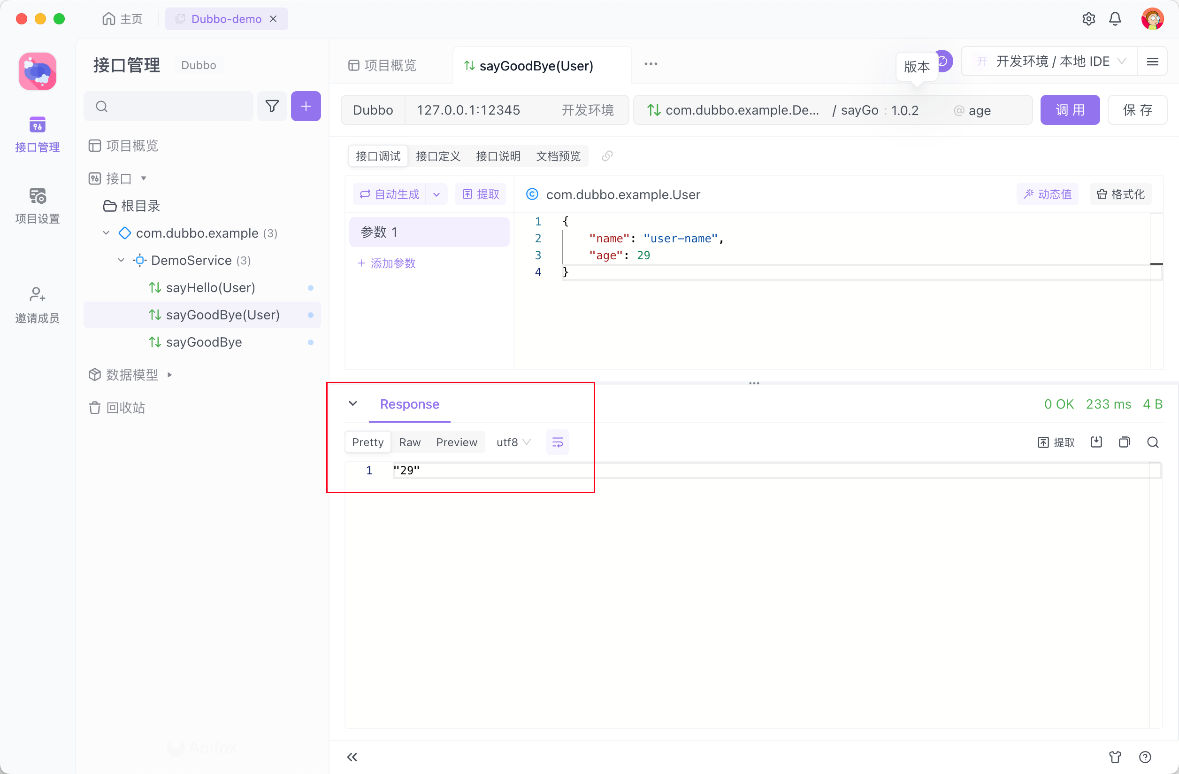This screenshot has width=1179, height=774.
Task: Click the filter funnel icon
Action: [x=272, y=106]
